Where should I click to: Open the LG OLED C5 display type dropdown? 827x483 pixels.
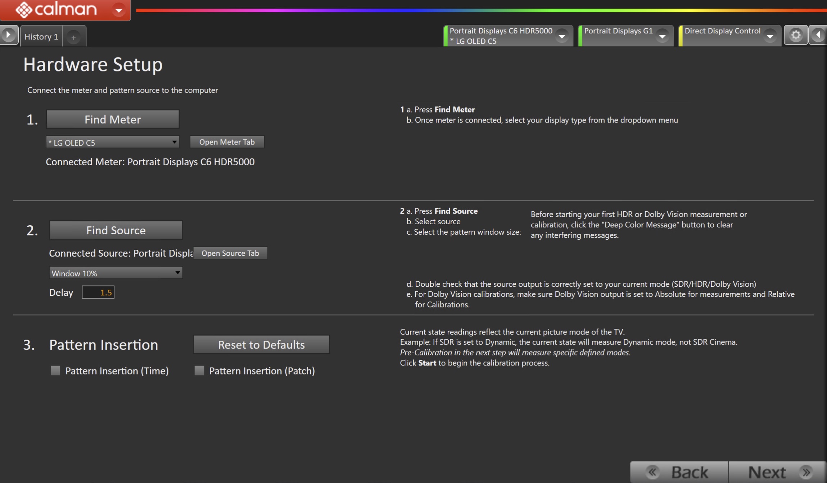coord(113,142)
